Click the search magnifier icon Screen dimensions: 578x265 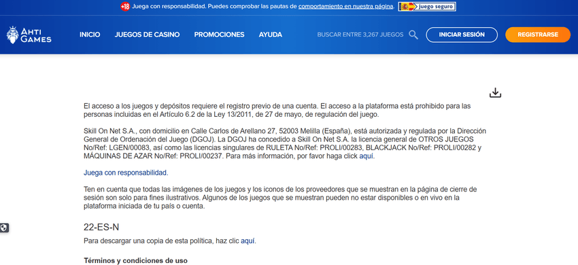(413, 35)
